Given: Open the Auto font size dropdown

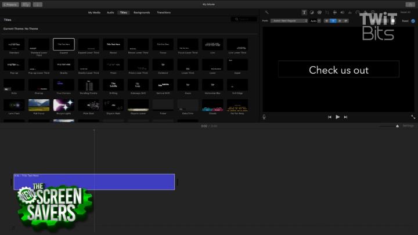Looking at the screenshot, I should click(x=315, y=20).
